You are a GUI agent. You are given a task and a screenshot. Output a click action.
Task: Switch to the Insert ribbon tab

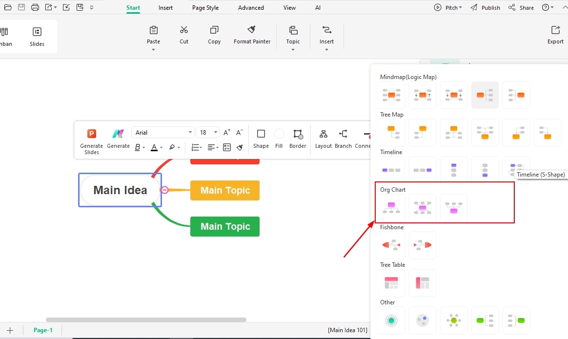165,7
